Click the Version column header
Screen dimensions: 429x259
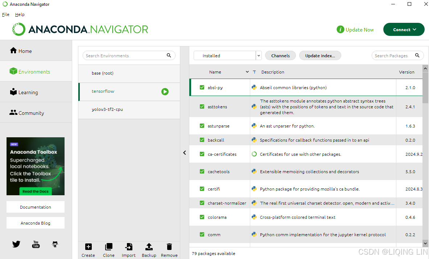407,72
